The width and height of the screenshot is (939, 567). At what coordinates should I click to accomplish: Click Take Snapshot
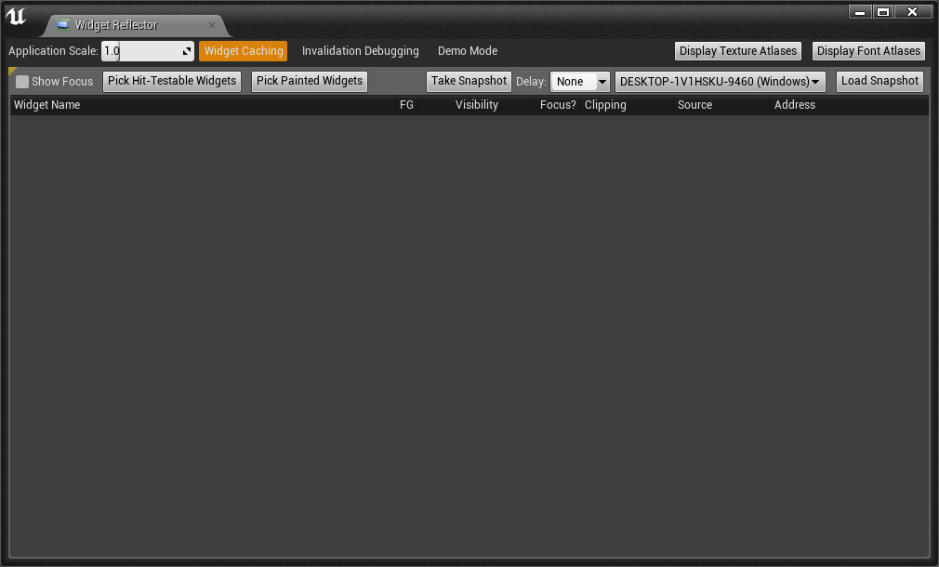pos(469,81)
